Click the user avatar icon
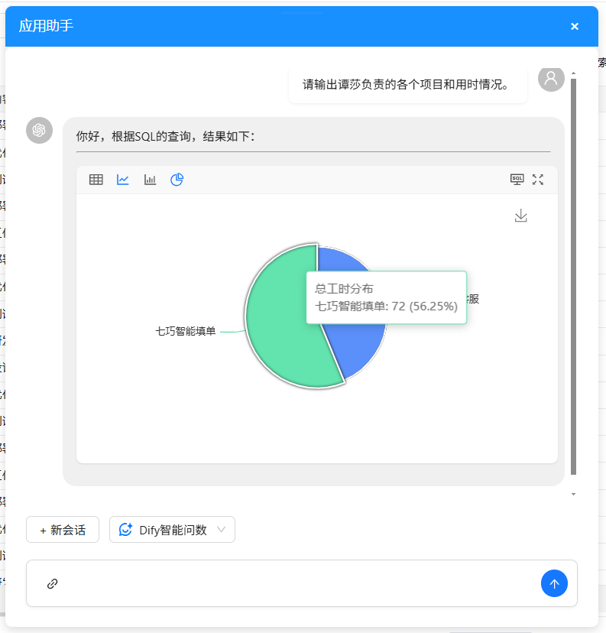This screenshot has width=606, height=633. pos(551,78)
